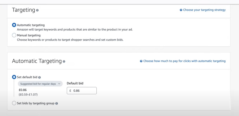This screenshot has height=116, width=239.
Task: Open the 'Choose how much to pay for clicks' link
Action: 184,61
